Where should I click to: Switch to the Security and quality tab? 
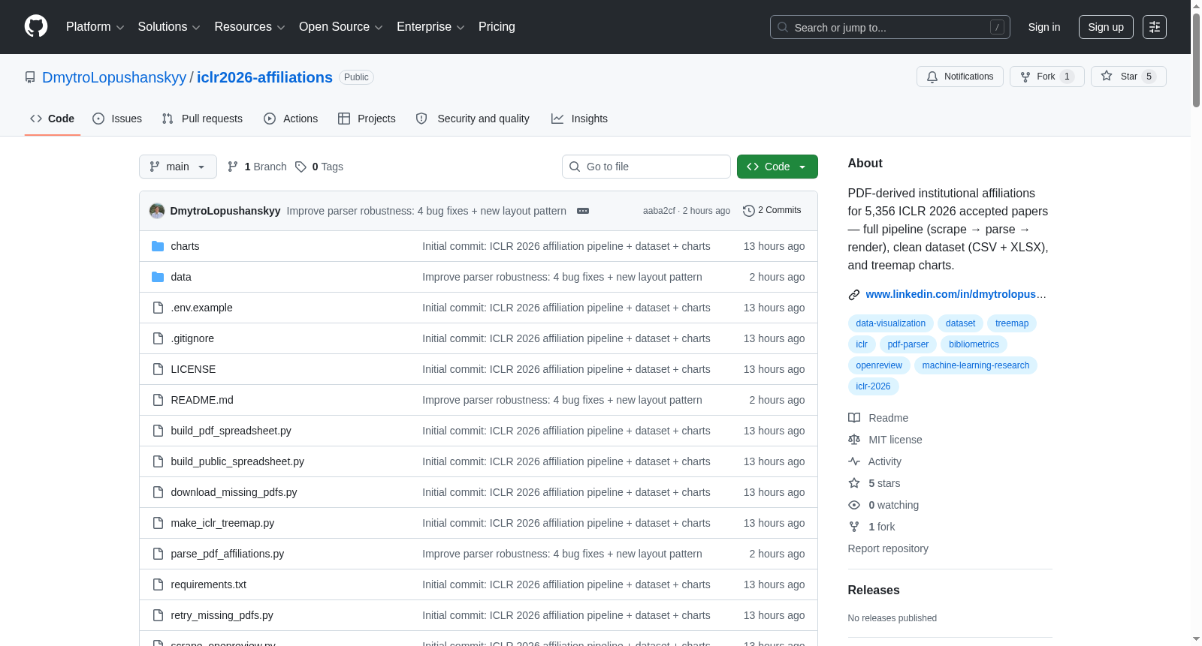473,119
